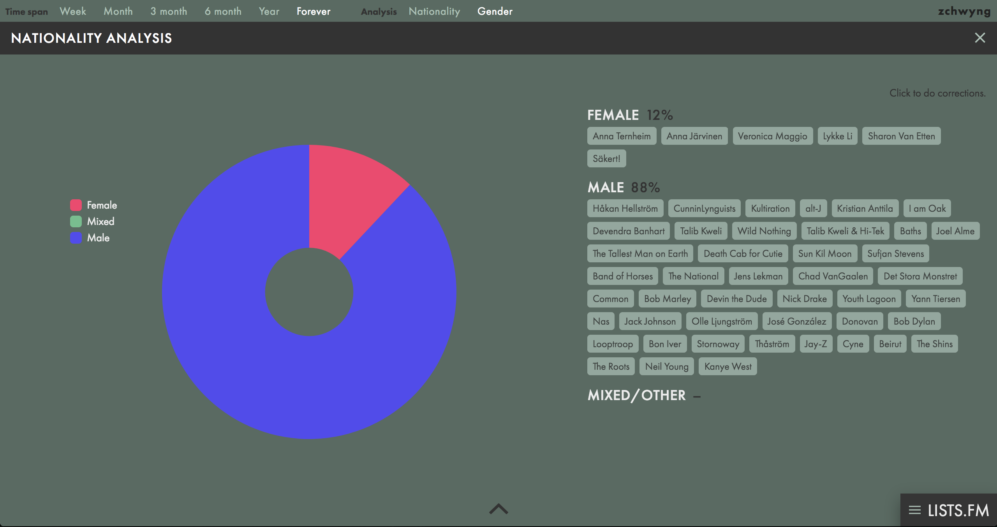The width and height of the screenshot is (997, 527).
Task: Click to do corrections link
Action: point(937,93)
